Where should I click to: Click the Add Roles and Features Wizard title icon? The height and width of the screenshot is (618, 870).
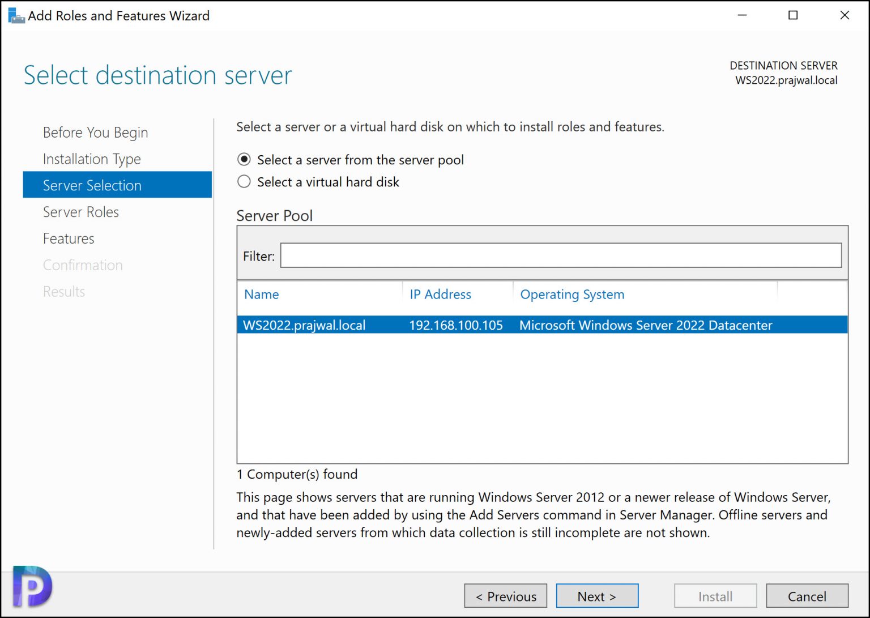click(16, 16)
